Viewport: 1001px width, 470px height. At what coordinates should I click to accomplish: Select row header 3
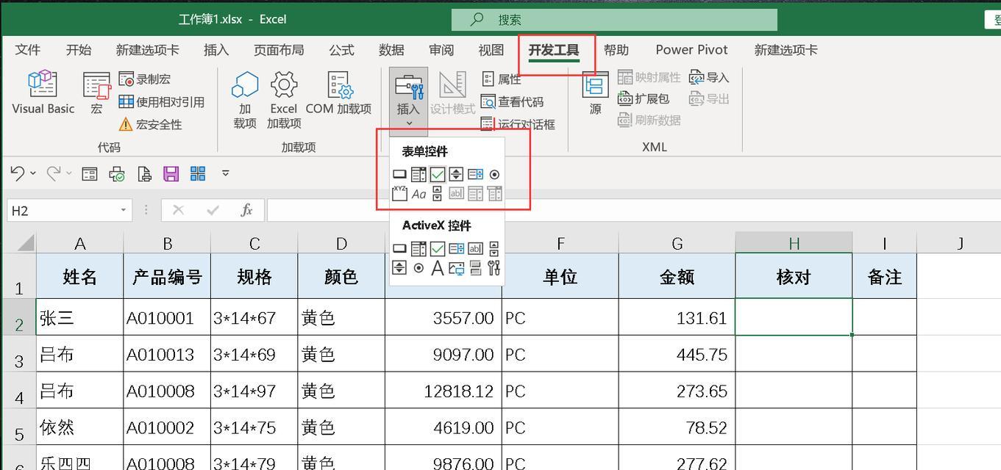tap(19, 354)
